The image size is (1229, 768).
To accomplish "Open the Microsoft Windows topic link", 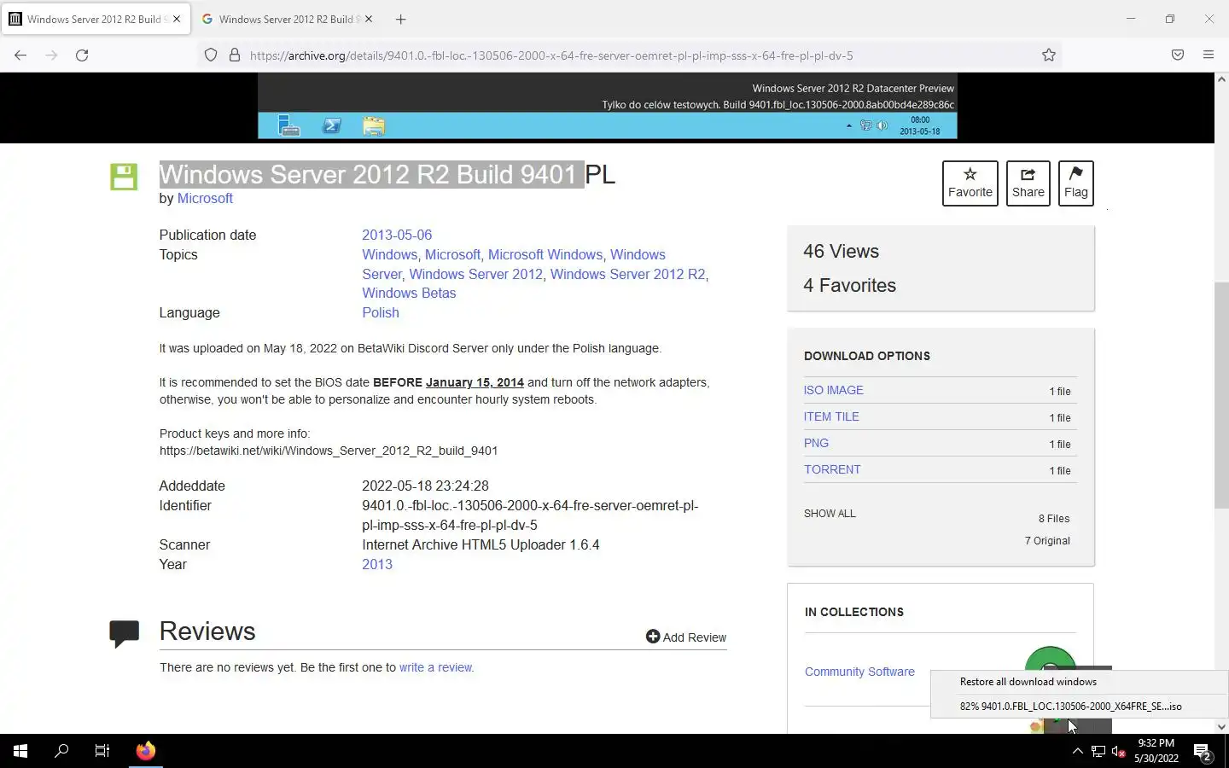I will (x=545, y=254).
